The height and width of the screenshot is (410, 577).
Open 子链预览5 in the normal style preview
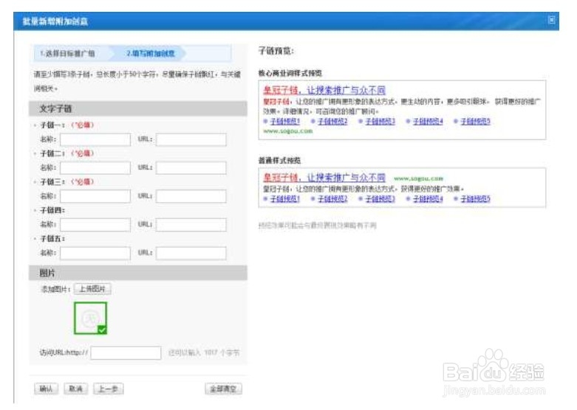click(x=476, y=199)
